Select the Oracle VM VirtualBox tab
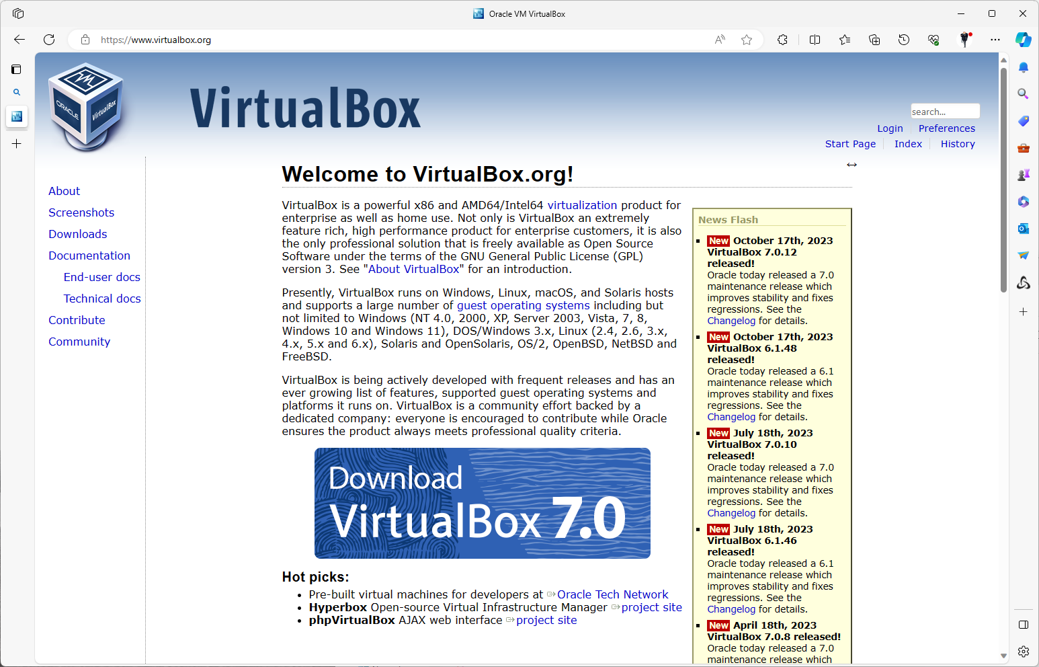Viewport: 1039px width, 667px height. (x=519, y=13)
